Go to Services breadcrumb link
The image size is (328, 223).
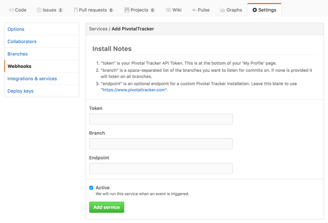pos(98,29)
